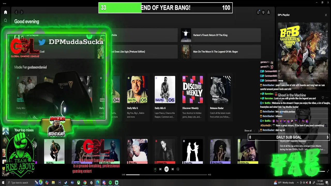Open Release Radar playlist cover
The height and width of the screenshot is (186, 331).
tap(220, 89)
